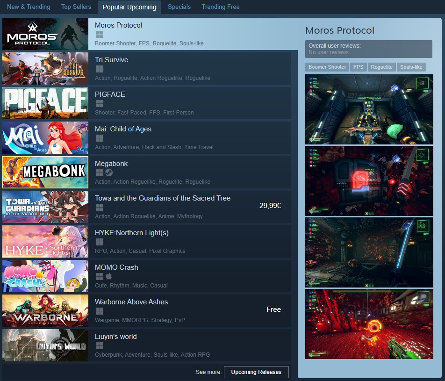Open Moros Protocol capsule image
Screen dimensions: 445x381
click(45, 34)
